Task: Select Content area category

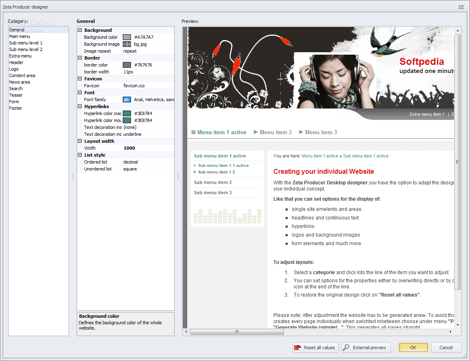Action: [38, 75]
